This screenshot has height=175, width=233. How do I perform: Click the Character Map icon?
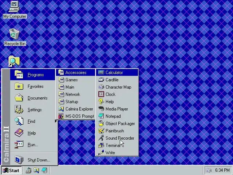(101, 87)
